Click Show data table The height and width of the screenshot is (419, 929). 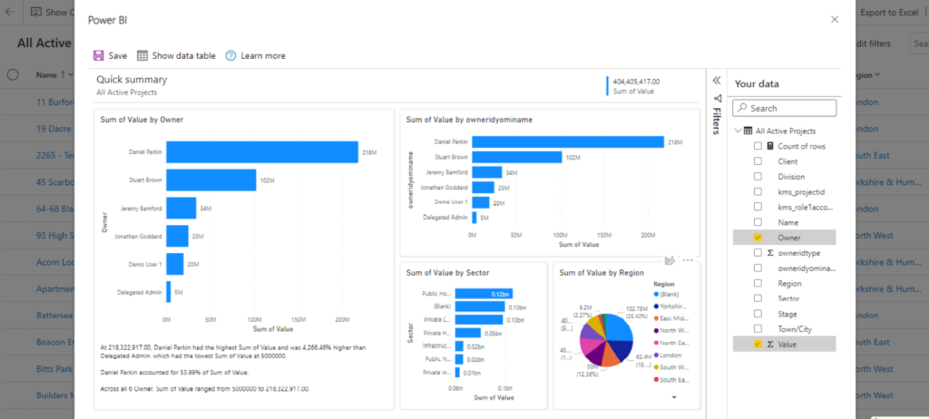(183, 55)
